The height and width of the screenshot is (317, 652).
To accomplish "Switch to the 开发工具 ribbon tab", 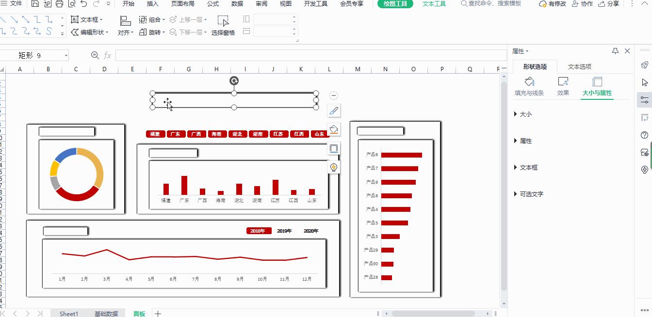I will tap(316, 4).
